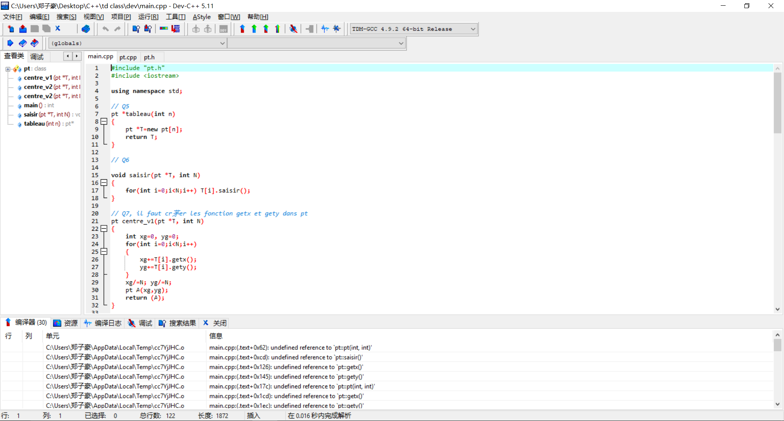The height and width of the screenshot is (421, 784).
Task: Click editor vertical scrollbar down arrow
Action: [x=777, y=310]
